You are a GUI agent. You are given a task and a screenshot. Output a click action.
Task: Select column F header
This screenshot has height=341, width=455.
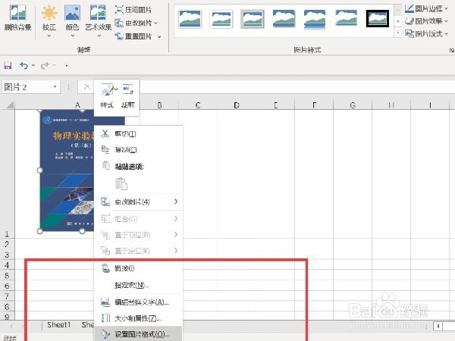pyautogui.click(x=314, y=105)
